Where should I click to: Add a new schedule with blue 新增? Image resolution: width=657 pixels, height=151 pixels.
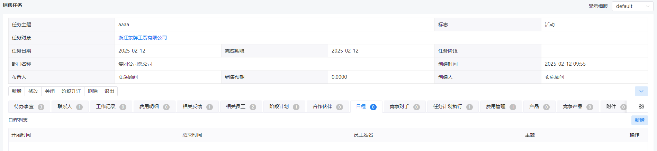pos(639,120)
